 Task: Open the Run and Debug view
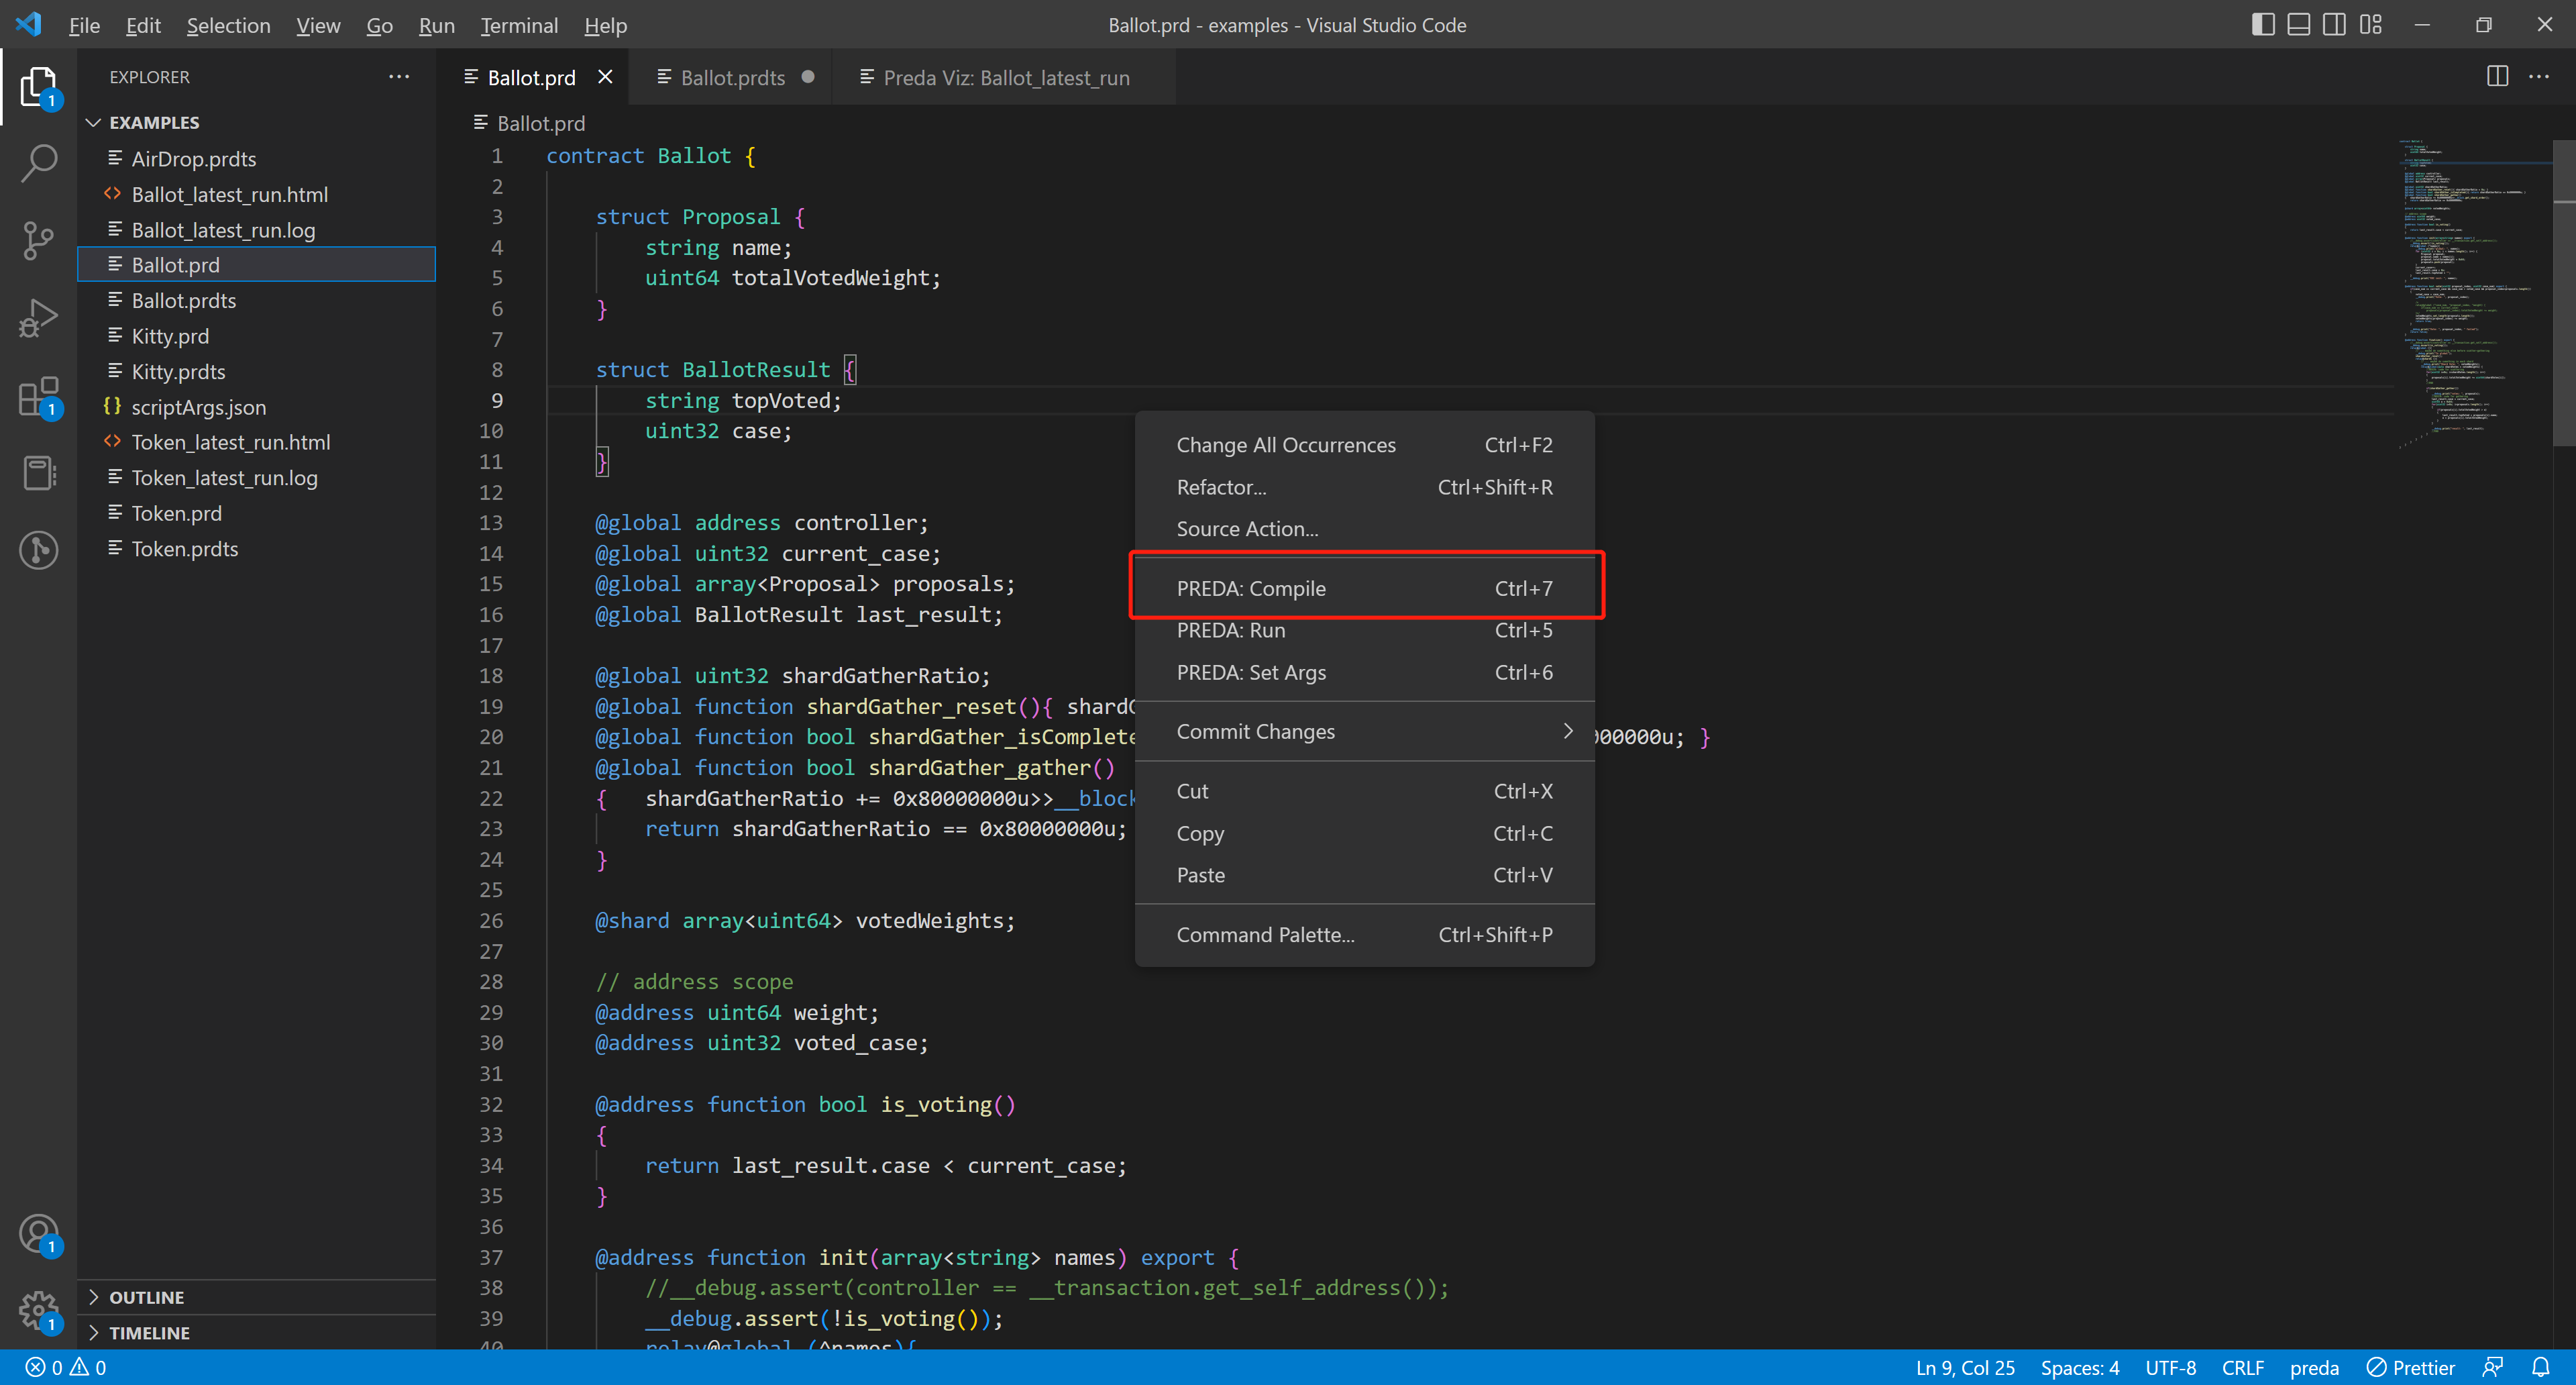[x=38, y=318]
